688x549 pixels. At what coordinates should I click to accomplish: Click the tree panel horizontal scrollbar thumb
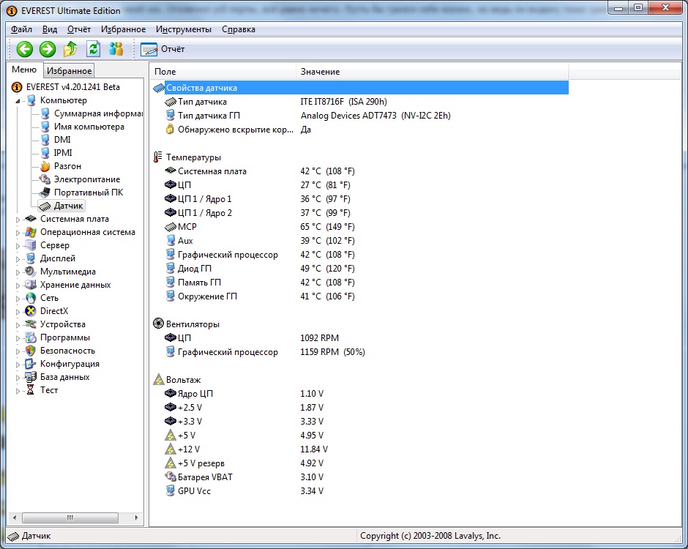coord(70,518)
